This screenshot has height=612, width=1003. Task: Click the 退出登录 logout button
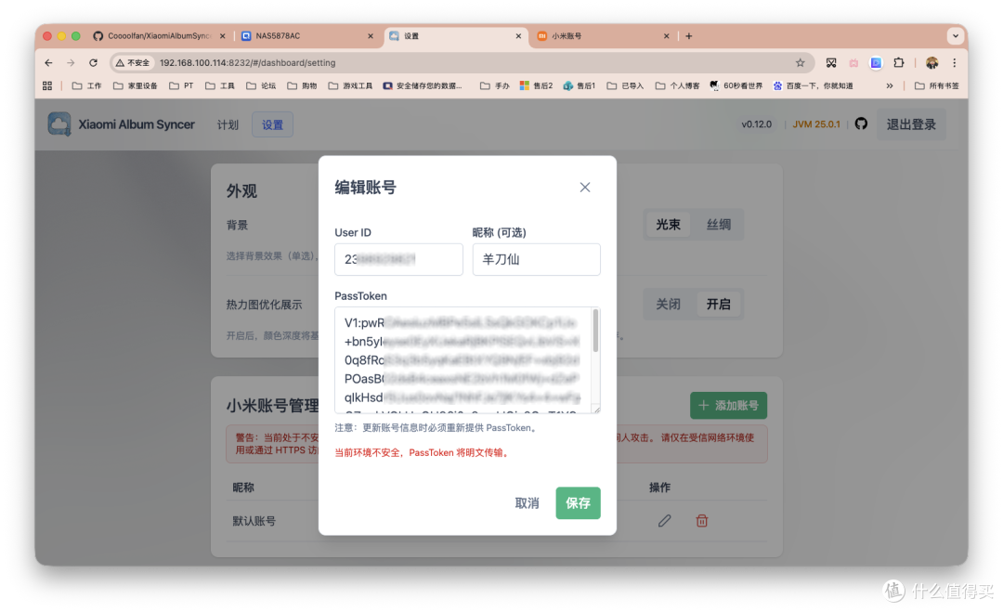tap(911, 124)
